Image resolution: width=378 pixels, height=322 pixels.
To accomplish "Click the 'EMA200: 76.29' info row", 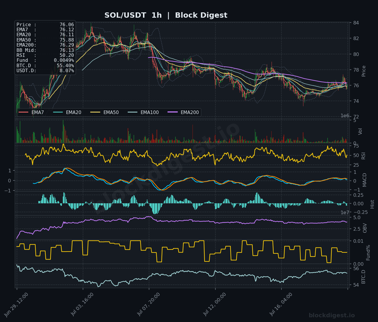I will pos(45,45).
